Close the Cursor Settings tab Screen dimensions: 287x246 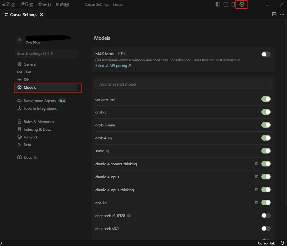point(42,14)
